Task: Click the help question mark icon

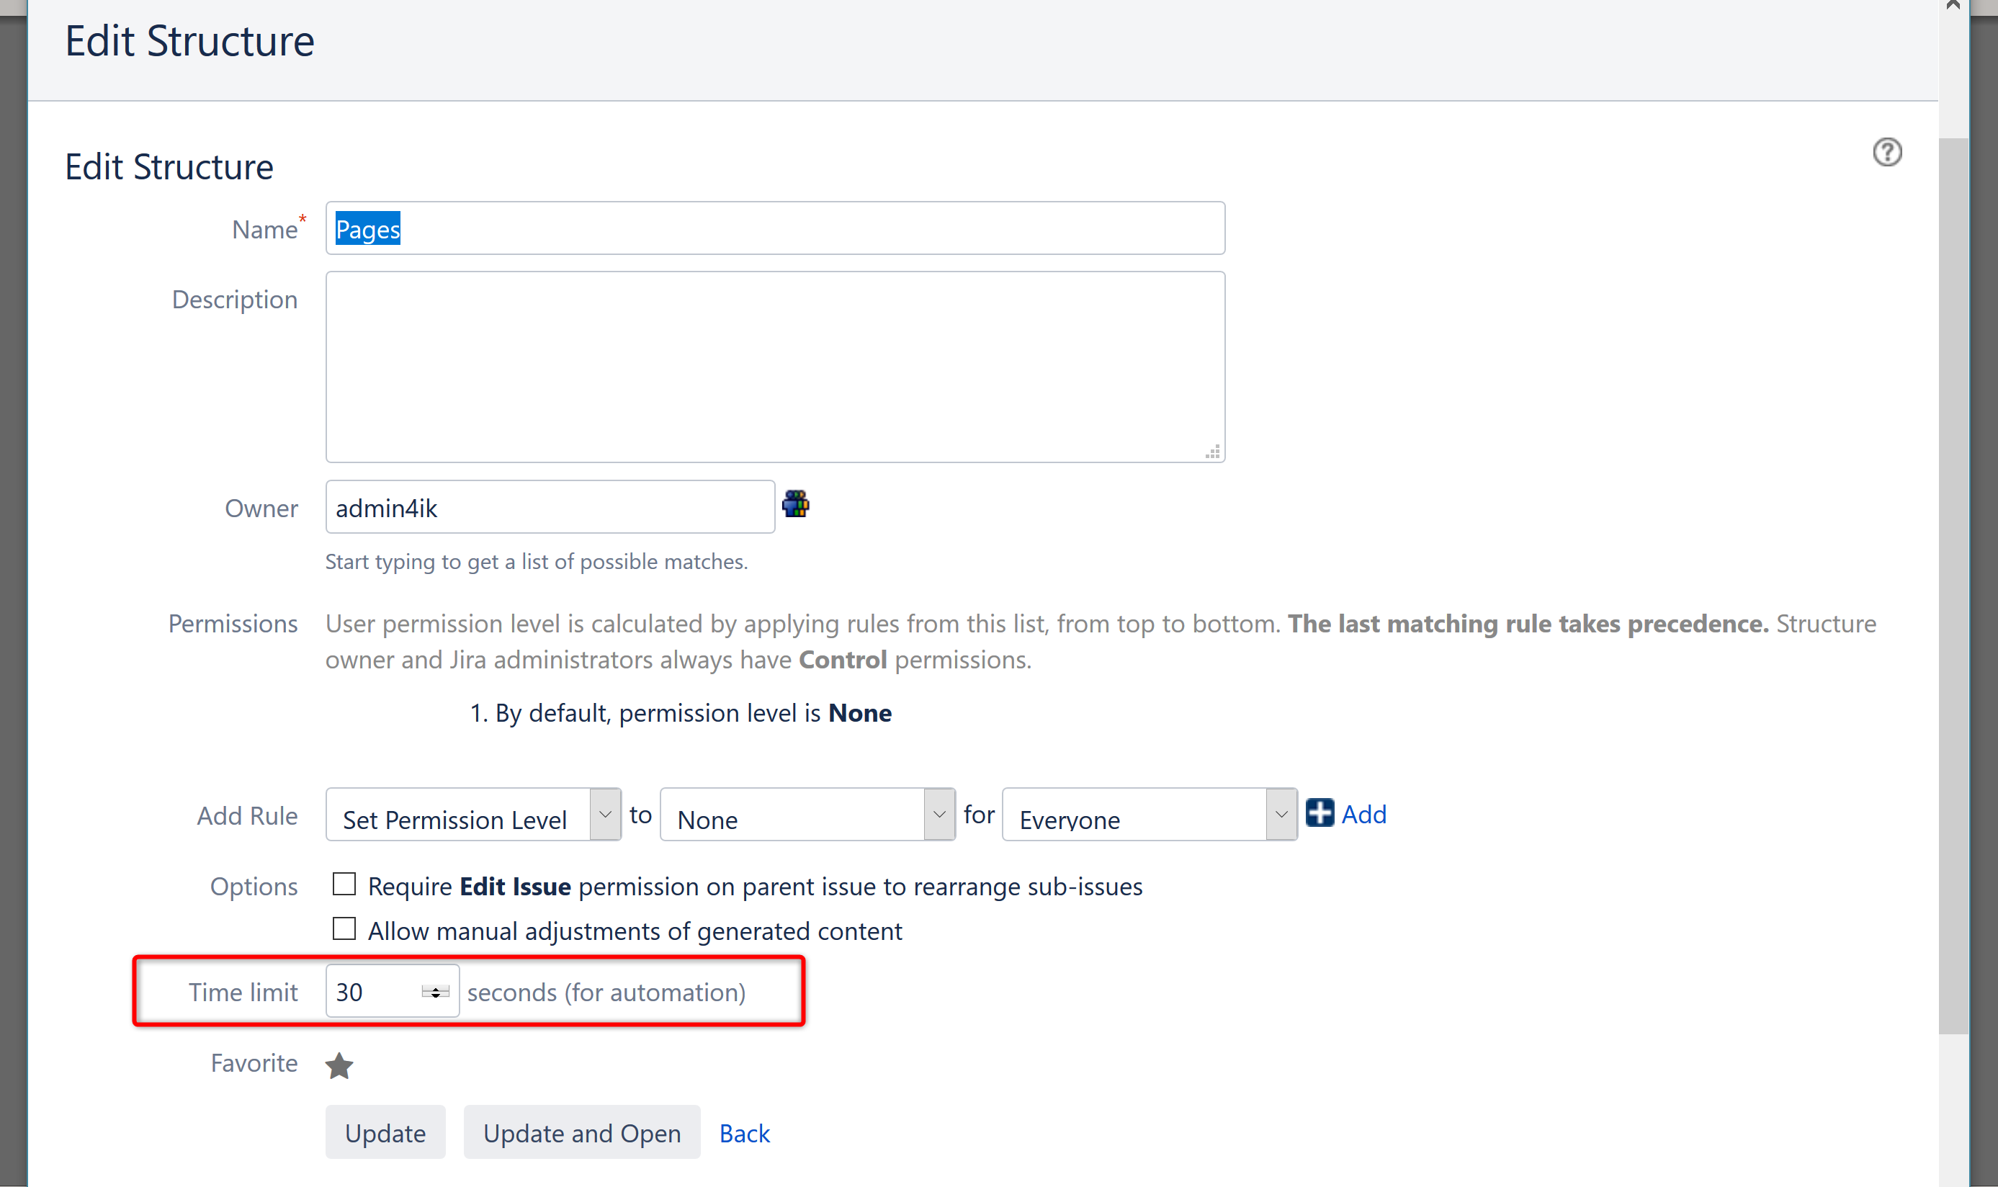Action: (1887, 152)
